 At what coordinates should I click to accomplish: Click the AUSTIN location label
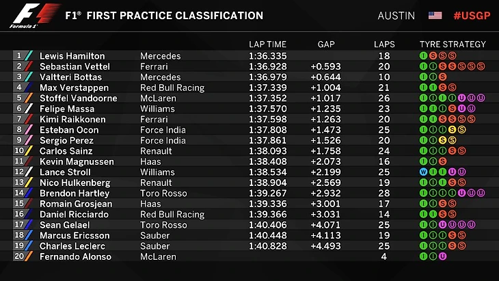(396, 15)
